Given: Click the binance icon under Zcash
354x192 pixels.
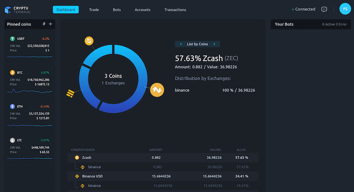Looking at the screenshot, I should pos(83,167).
